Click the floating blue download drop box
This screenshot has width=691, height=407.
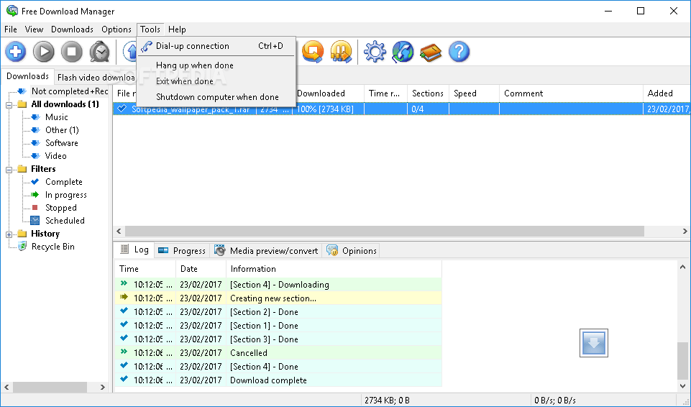pos(594,343)
